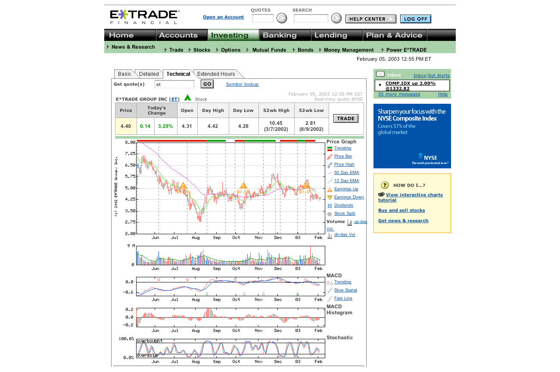Click the Search input field in the header
The width and height of the screenshot is (560, 372).
(x=311, y=19)
